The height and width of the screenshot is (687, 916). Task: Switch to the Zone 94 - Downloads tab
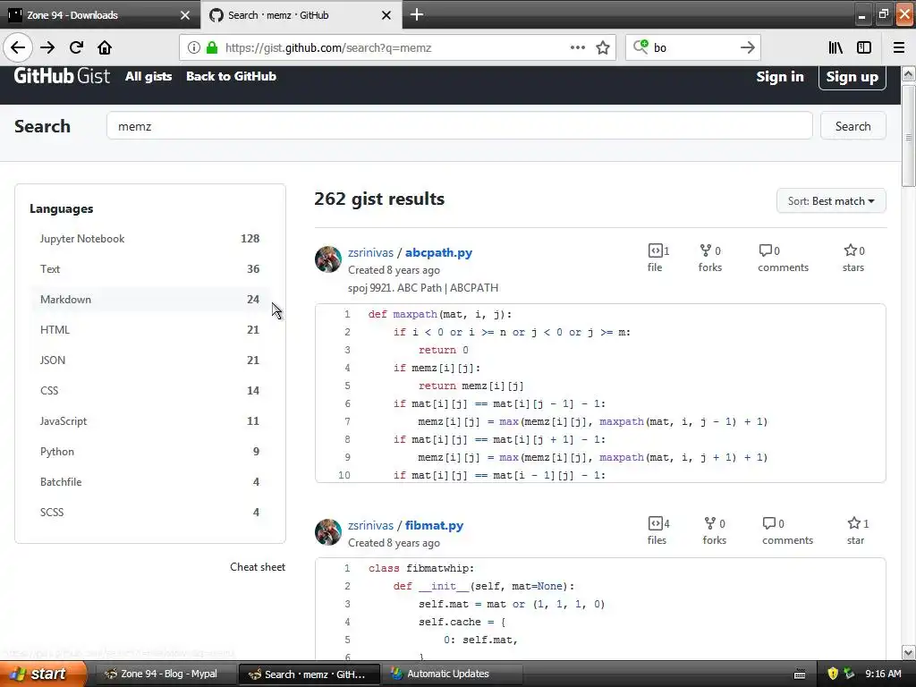pyautogui.click(x=100, y=15)
